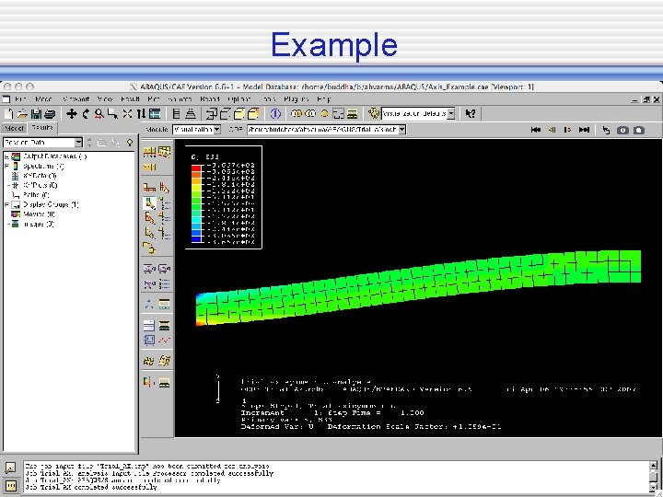Step to previous frame

pos(552,130)
